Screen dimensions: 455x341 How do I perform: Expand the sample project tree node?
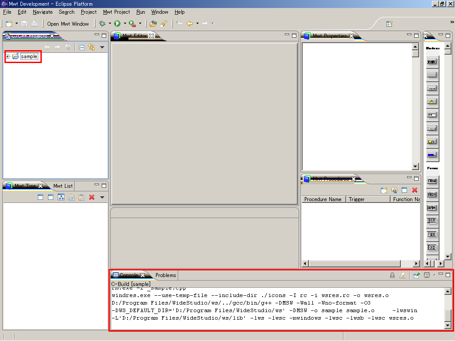[x=8, y=56]
